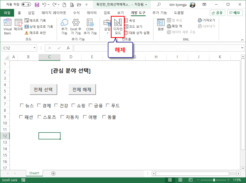Enable the 스포츠 checkbox
Screen dimensions: 246x183
pyautogui.click(x=39, y=117)
